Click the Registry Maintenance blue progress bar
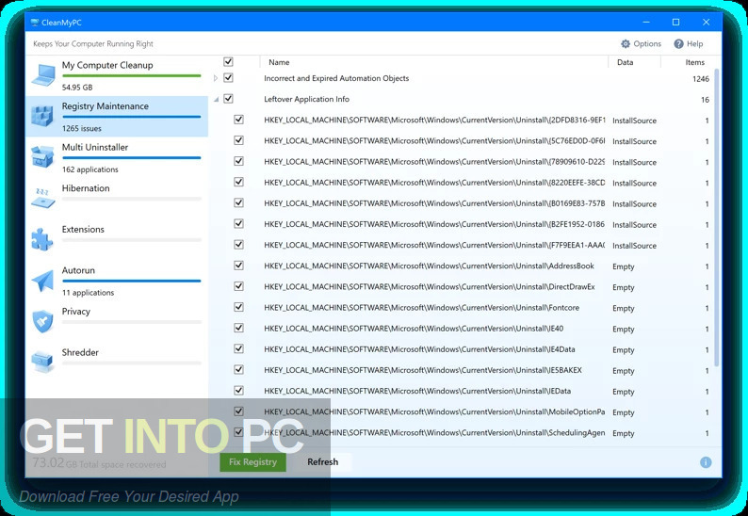This screenshot has width=748, height=516. click(131, 117)
